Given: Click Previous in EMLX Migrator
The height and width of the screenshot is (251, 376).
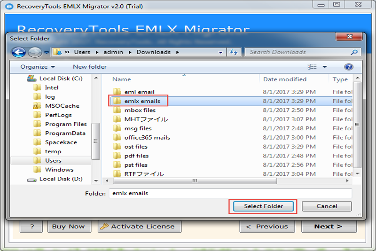Looking at the screenshot, I should click(267, 227).
